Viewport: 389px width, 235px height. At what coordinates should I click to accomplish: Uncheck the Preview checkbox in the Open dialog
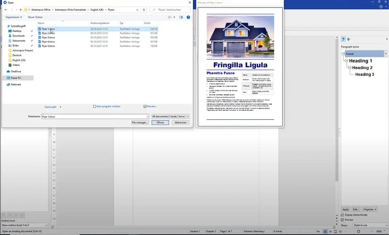(x=145, y=107)
